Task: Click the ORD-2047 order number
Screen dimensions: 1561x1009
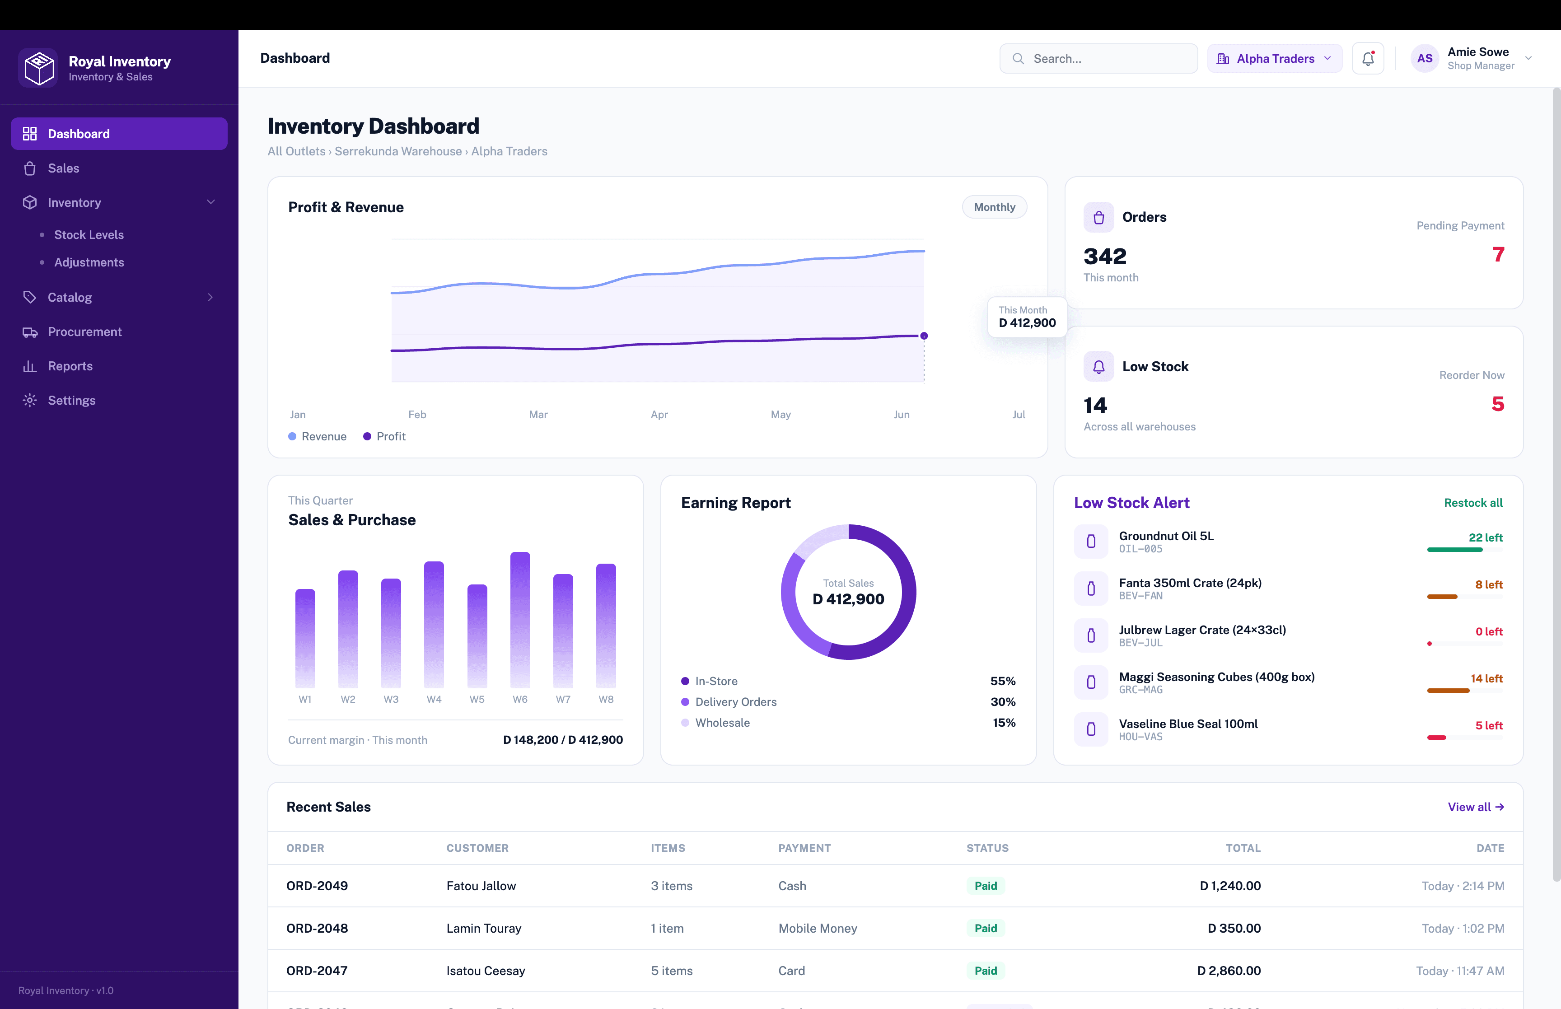Action: pyautogui.click(x=317, y=971)
